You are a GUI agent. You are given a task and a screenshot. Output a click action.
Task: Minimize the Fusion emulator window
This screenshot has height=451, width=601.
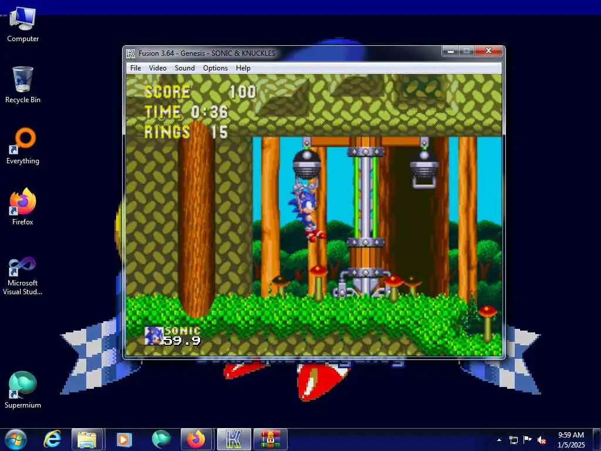pos(451,51)
